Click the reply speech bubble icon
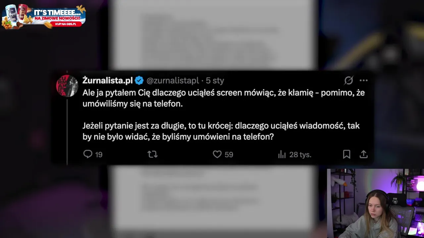424x238 pixels. pos(88,154)
